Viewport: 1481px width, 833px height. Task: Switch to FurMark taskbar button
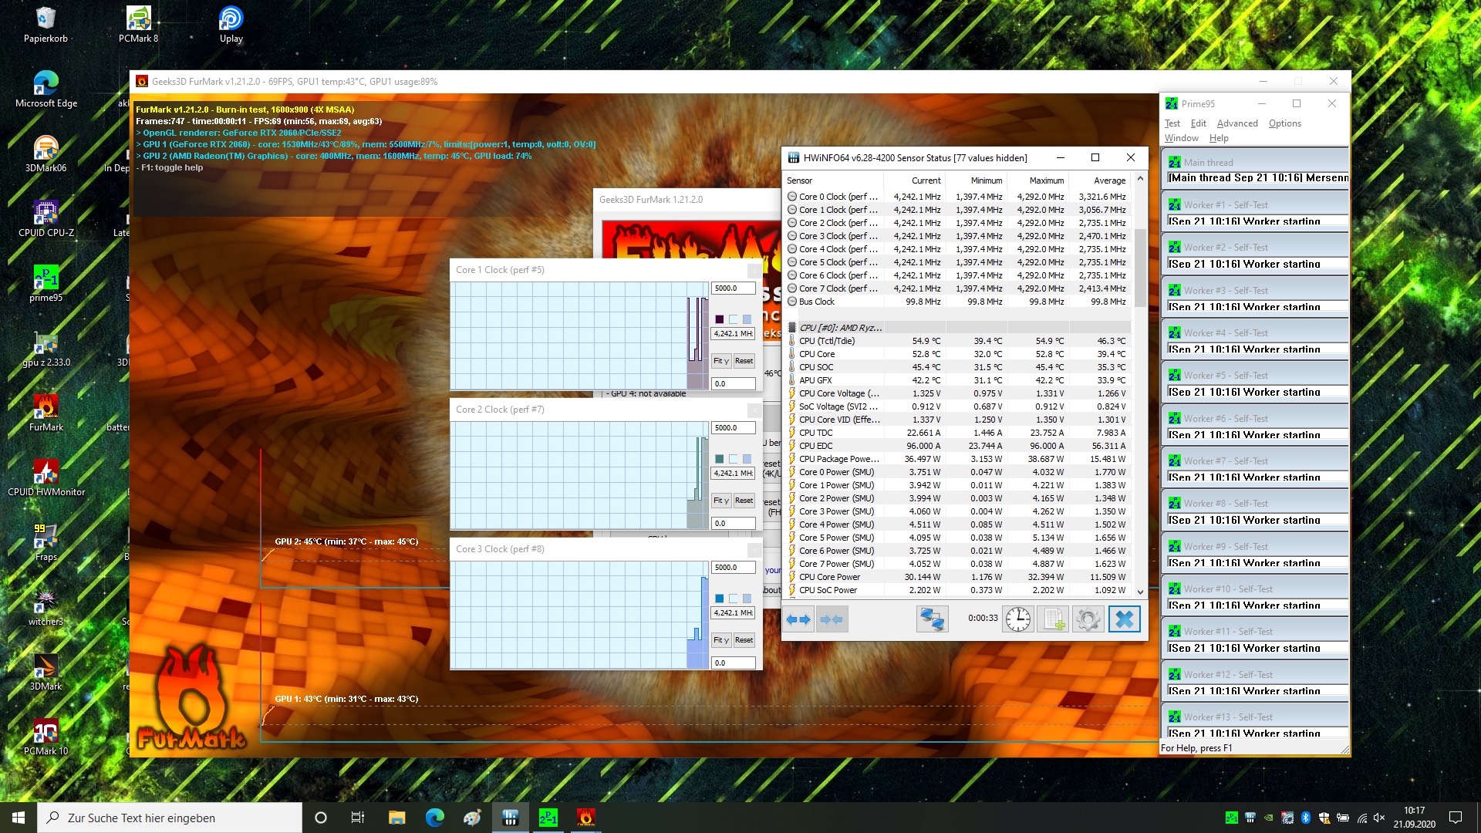click(585, 818)
